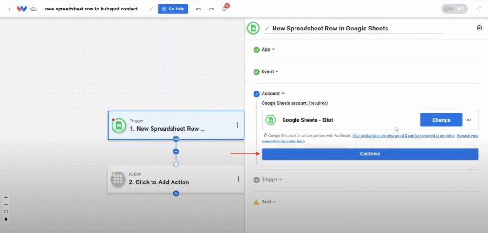Image resolution: width=488 pixels, height=233 pixels.
Task: Fit the canvas to view
Action: click(6, 212)
